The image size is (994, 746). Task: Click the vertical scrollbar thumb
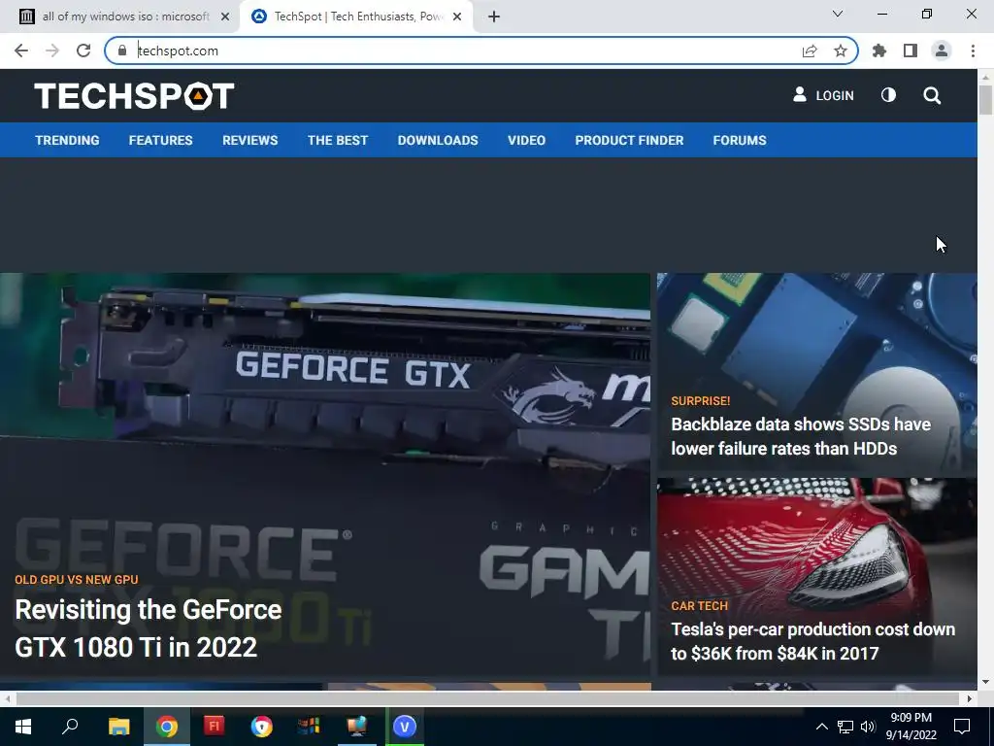(x=985, y=100)
